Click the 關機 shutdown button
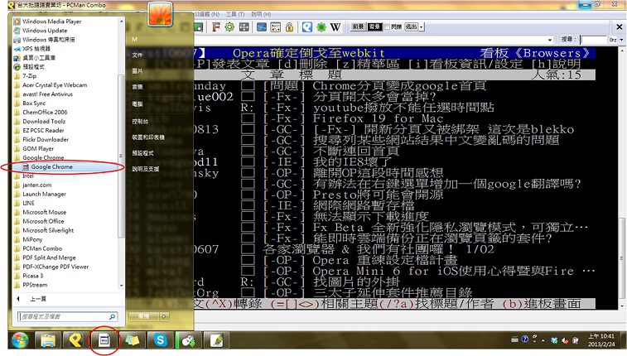The width and height of the screenshot is (627, 356). tap(144, 316)
